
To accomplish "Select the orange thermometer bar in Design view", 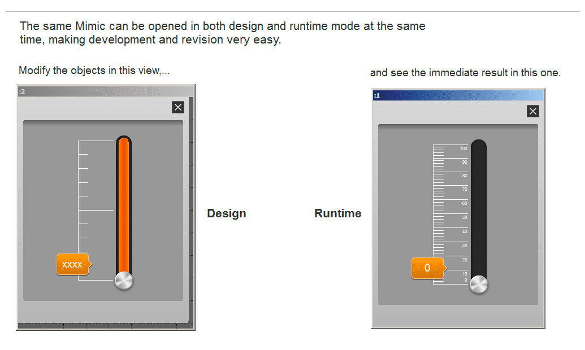I will tap(124, 203).
